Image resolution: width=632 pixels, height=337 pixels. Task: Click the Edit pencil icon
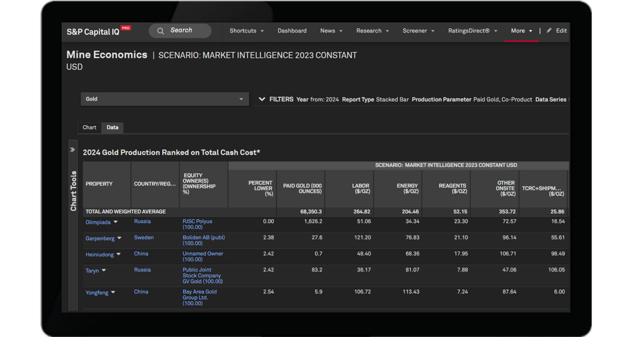[x=549, y=31]
